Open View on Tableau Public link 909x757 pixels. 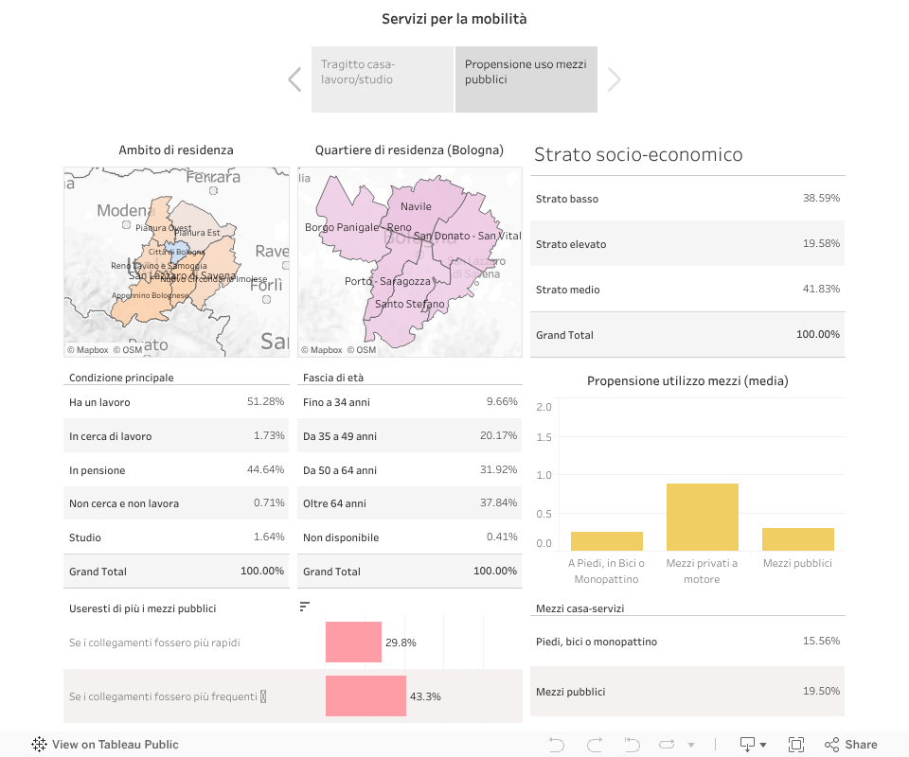(x=105, y=745)
